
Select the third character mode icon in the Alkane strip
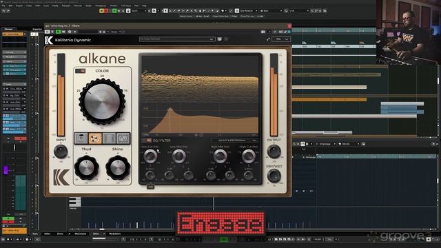109,138
